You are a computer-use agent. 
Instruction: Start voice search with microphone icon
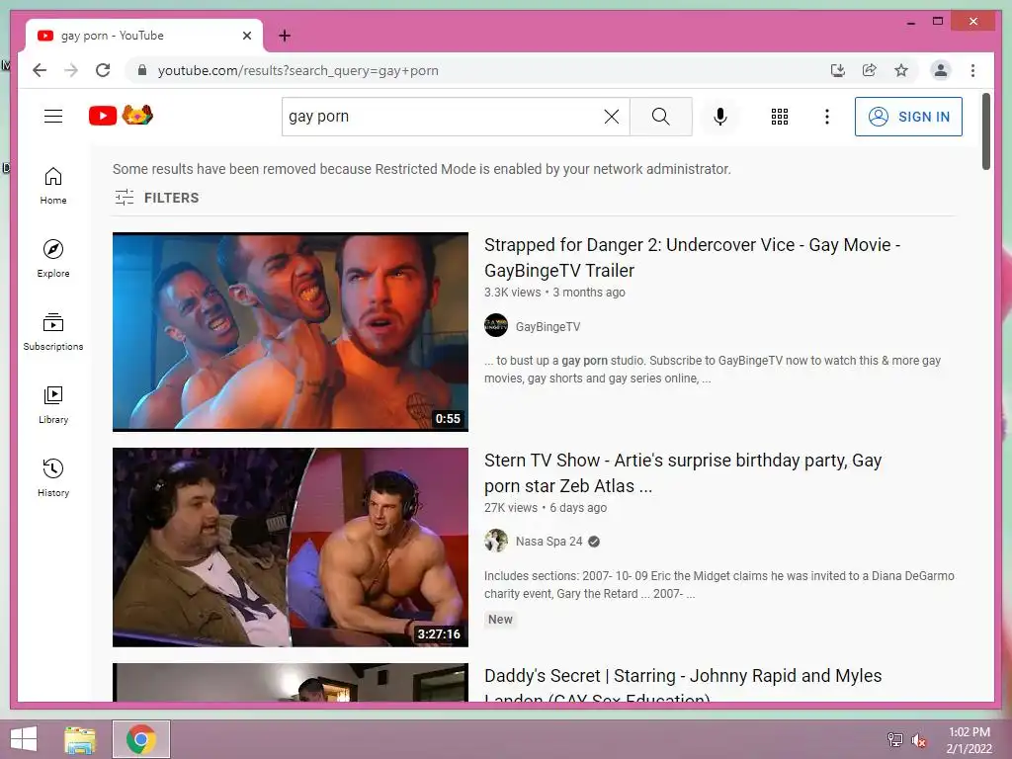[720, 117]
